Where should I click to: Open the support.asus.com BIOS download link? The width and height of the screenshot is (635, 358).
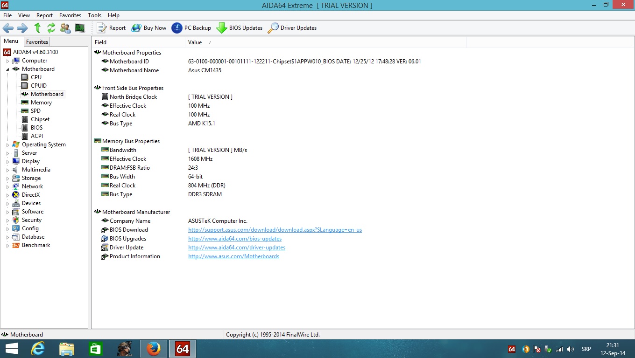[x=275, y=230]
